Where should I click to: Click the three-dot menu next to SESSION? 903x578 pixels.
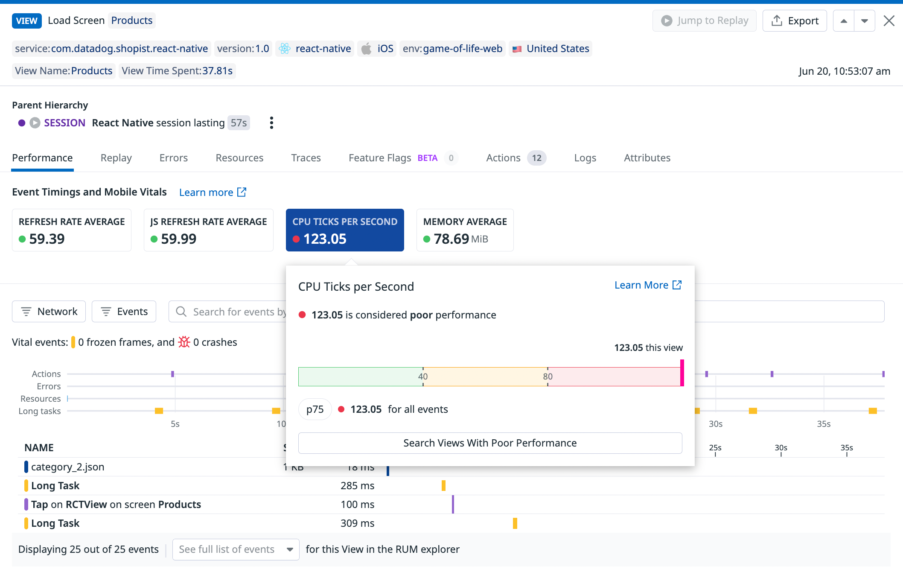pos(271,123)
